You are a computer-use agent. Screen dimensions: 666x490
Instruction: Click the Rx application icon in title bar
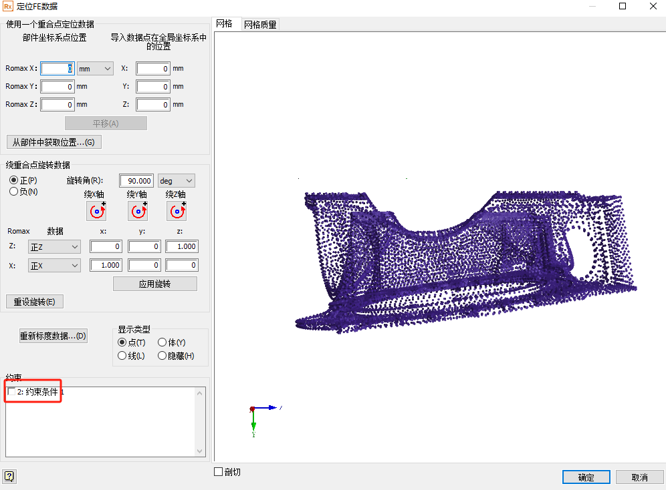7,7
